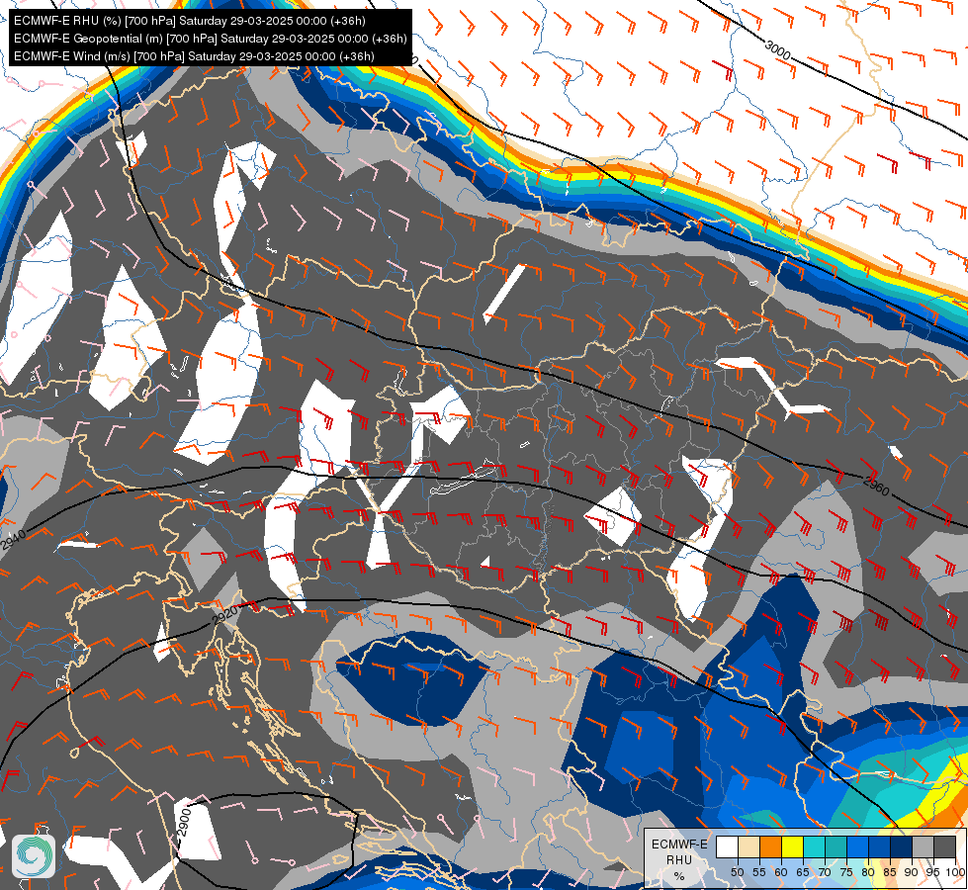Click the legend tick value 100
Screen dimensions: 968x890
[x=955, y=872]
